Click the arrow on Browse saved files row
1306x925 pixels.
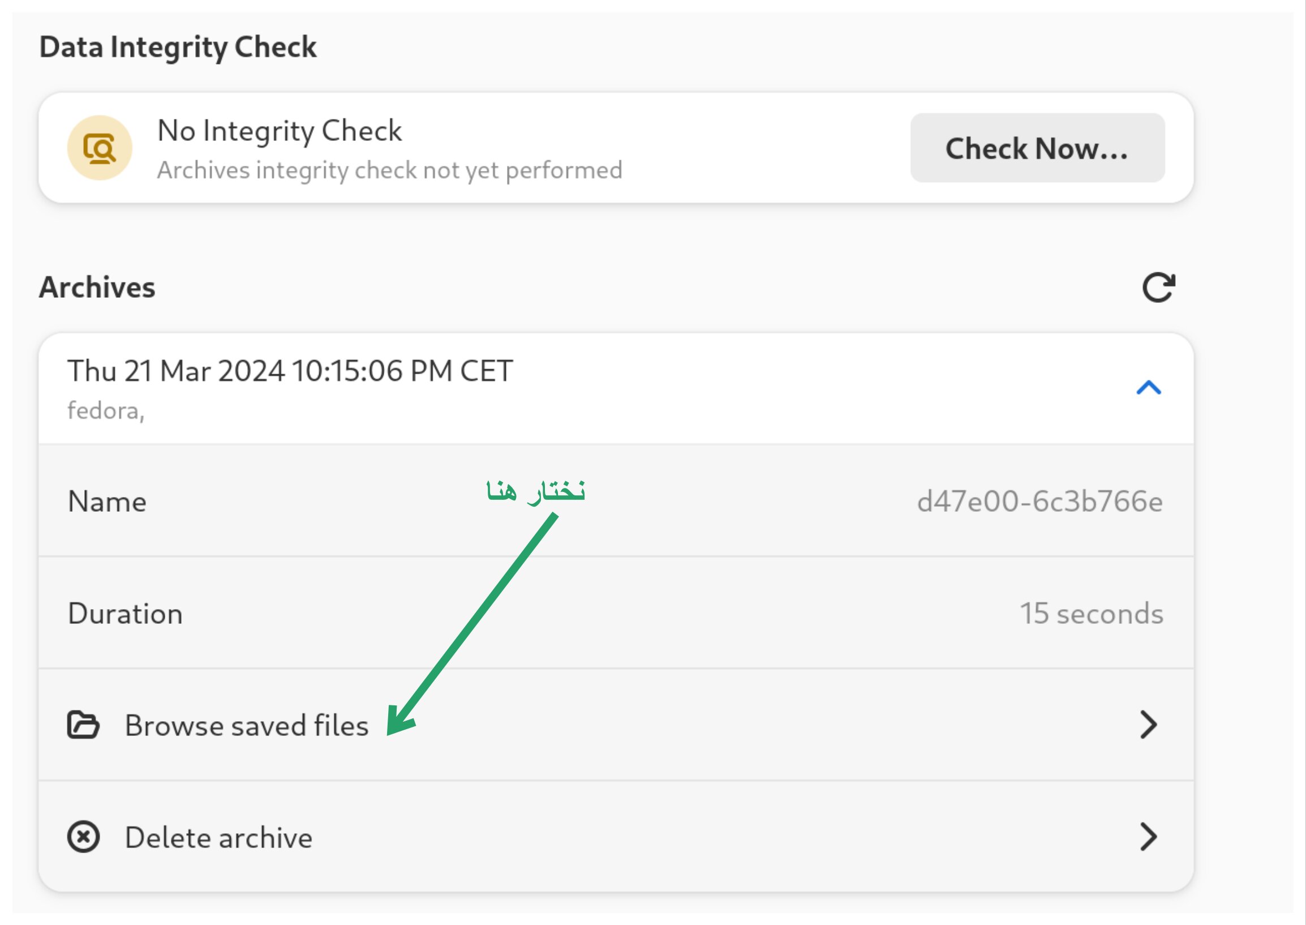(x=1148, y=725)
